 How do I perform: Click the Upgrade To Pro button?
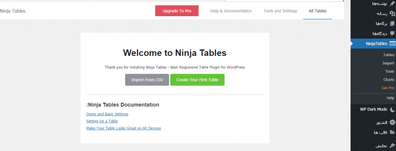(x=177, y=11)
